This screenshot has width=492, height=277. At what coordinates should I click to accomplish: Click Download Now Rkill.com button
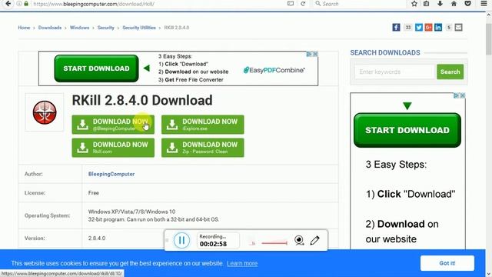click(113, 148)
